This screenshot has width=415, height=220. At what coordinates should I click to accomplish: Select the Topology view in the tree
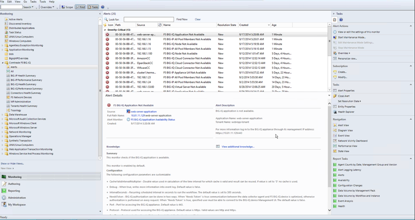tap(15, 110)
